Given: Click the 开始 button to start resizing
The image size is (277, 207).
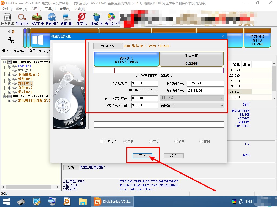Looking at the screenshot, I should (142, 156).
